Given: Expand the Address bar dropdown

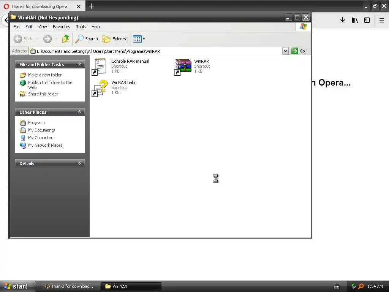Looking at the screenshot, I should point(285,51).
